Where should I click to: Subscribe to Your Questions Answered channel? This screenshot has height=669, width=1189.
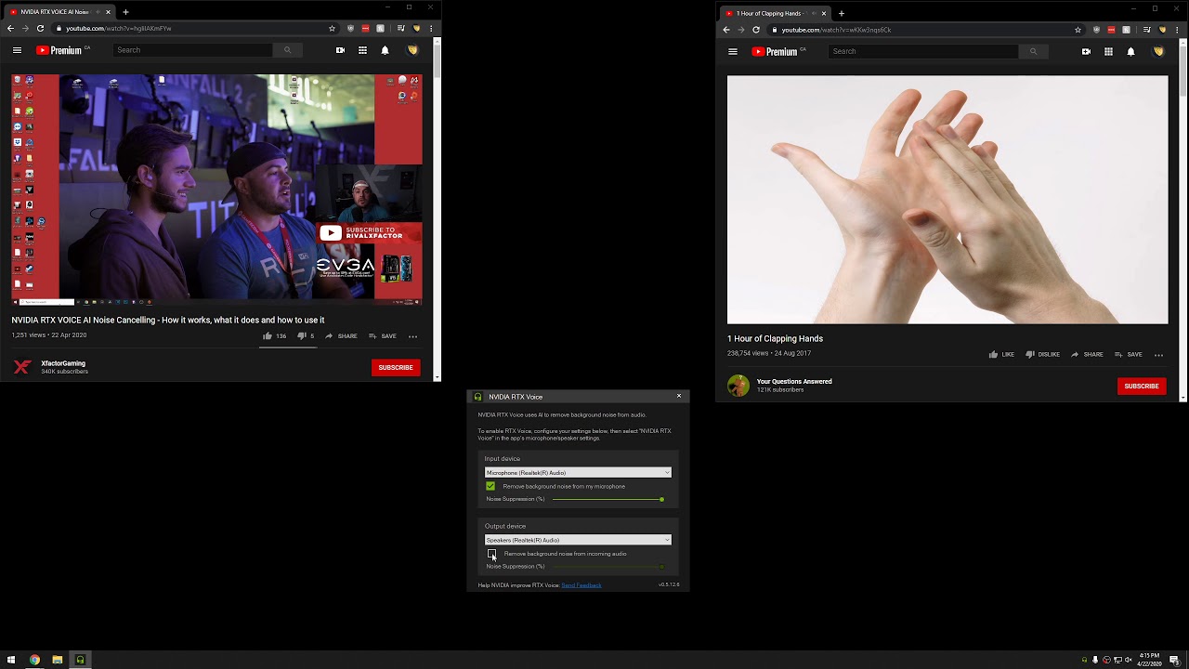1142,386
